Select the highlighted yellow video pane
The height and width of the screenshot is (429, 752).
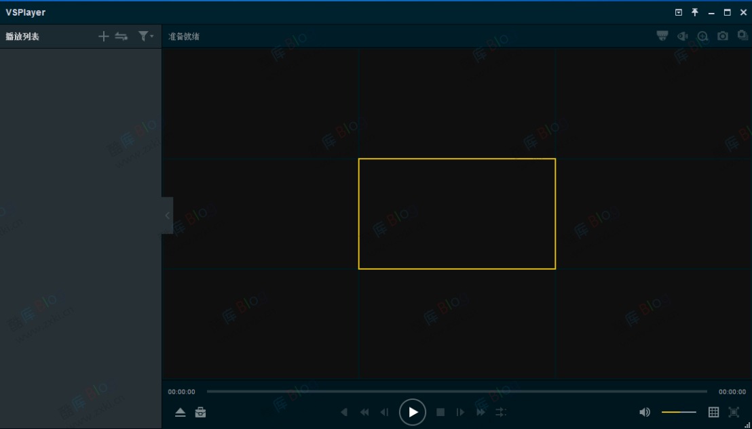(457, 213)
